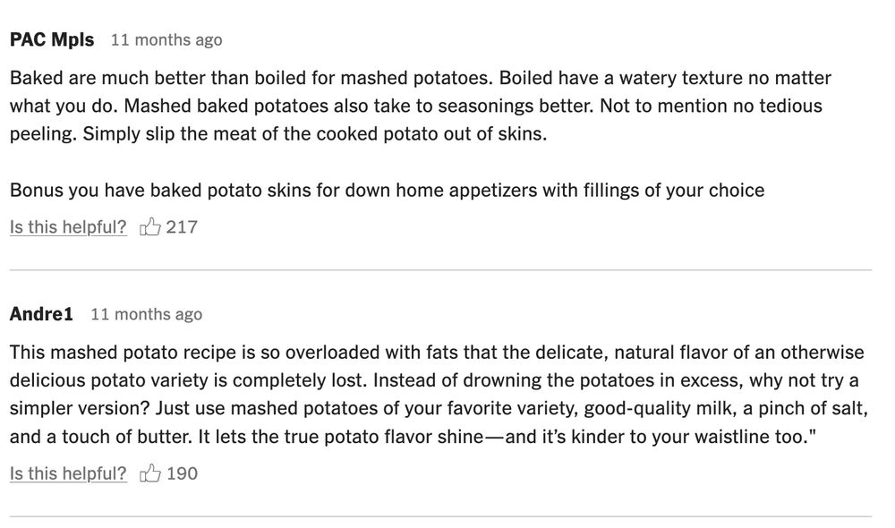Click the '11 months ago' timestamp on Andre1's comment

click(148, 313)
